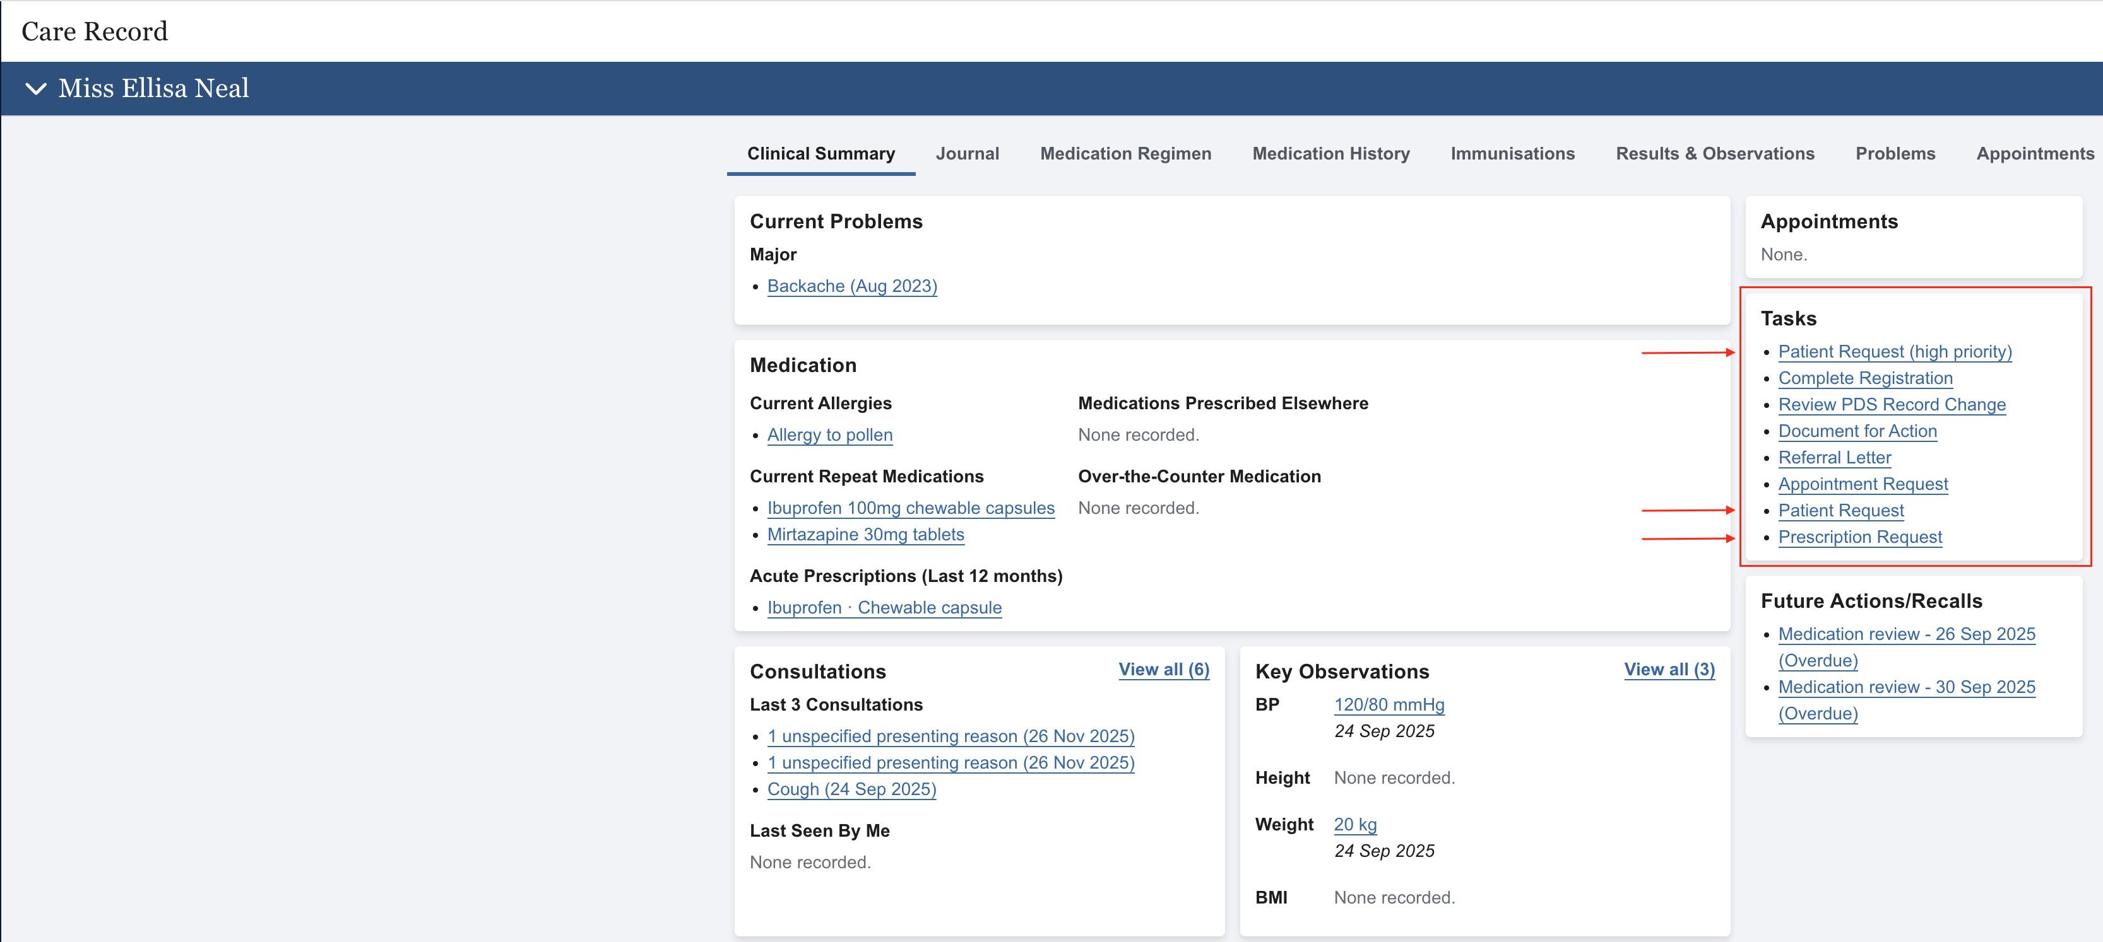Switch to the Journal tab
The height and width of the screenshot is (942, 2103).
(966, 153)
